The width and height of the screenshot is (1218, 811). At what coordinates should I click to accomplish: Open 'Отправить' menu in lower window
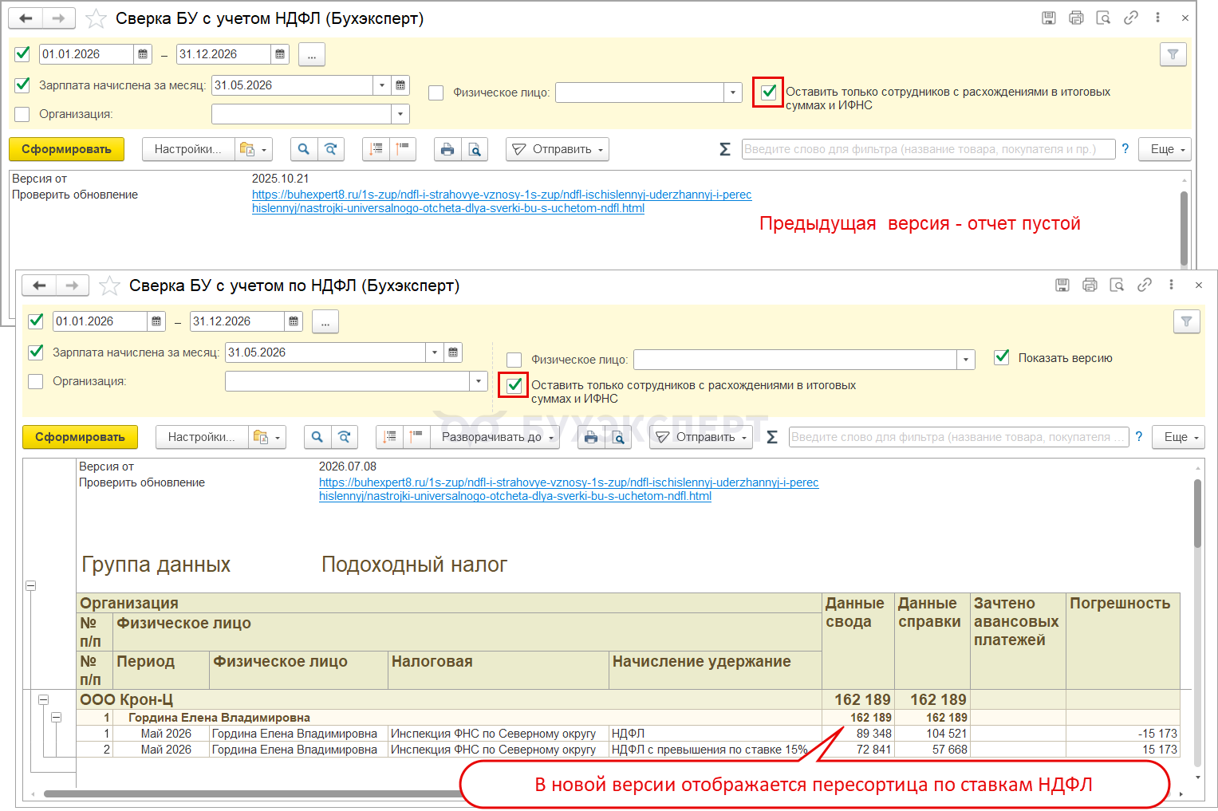tap(701, 437)
